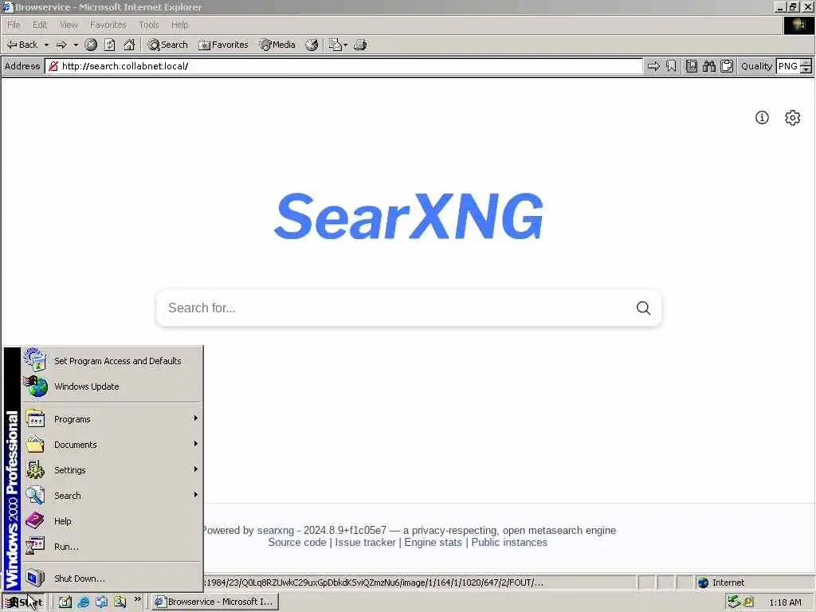The width and height of the screenshot is (816, 612).
Task: Click the Print icon in toolbar
Action: point(360,45)
